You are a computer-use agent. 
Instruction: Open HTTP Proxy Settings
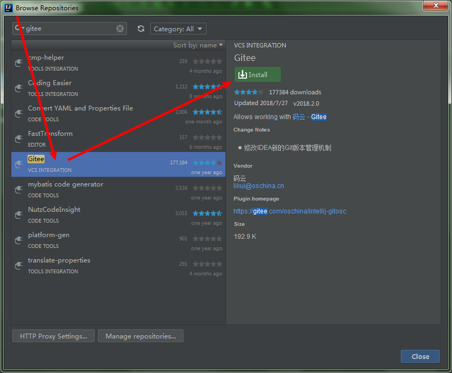click(x=53, y=336)
